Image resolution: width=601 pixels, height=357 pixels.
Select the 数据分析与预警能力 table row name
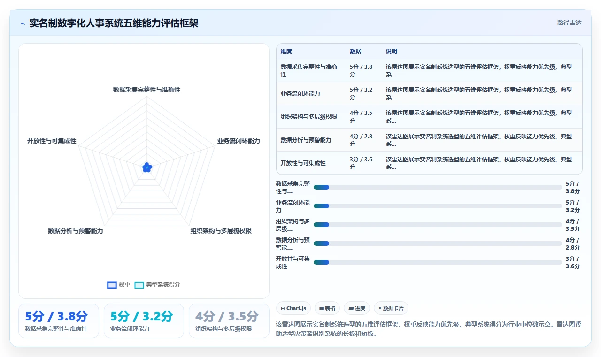point(306,140)
